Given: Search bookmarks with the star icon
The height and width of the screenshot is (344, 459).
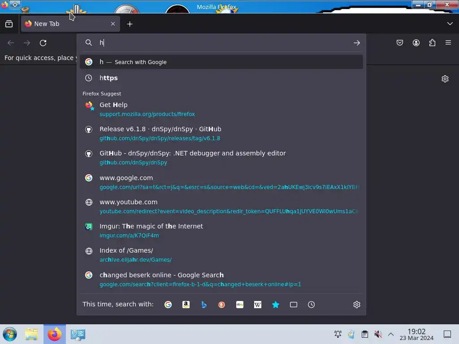Looking at the screenshot, I should coord(276,305).
